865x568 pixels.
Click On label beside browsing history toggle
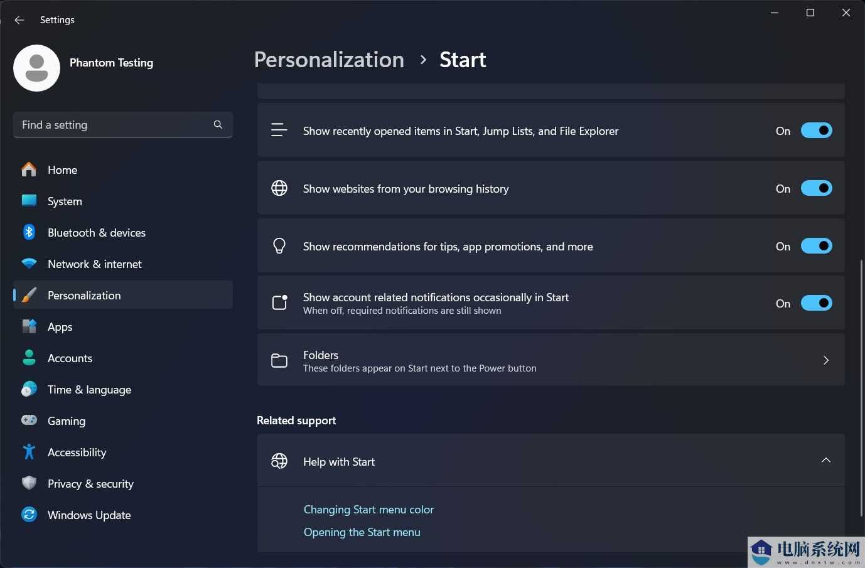click(783, 189)
